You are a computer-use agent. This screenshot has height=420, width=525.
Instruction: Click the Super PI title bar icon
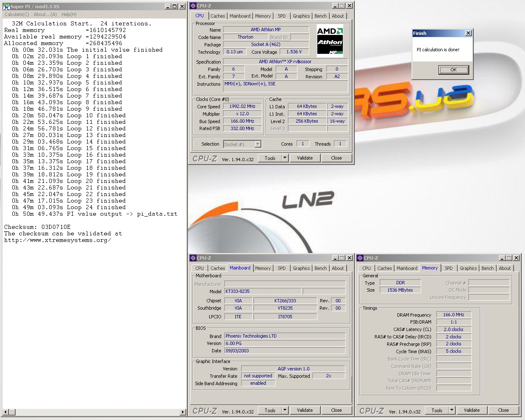click(x=6, y=6)
